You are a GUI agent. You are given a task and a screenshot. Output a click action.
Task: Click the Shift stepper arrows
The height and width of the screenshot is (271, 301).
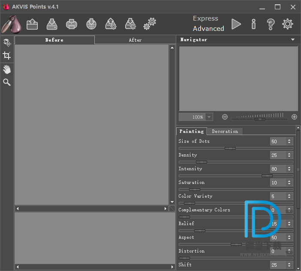pos(289,265)
